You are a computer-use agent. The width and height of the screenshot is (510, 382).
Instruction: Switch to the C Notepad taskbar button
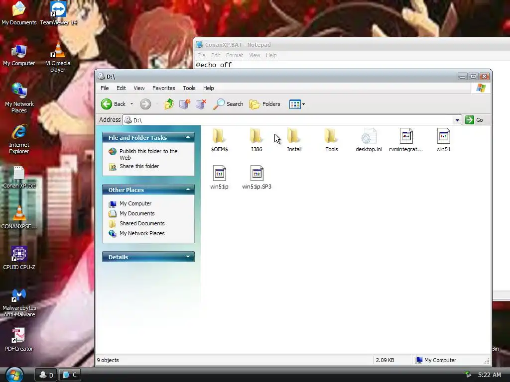pos(70,375)
